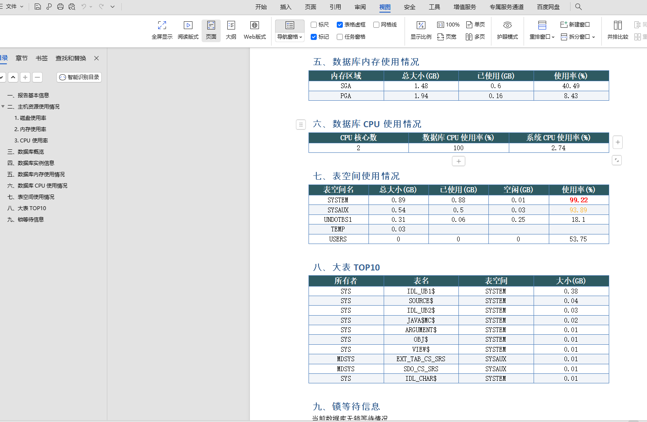Open the 导航窗格 dropdown arrow
This screenshot has width=647, height=422.
tap(301, 37)
